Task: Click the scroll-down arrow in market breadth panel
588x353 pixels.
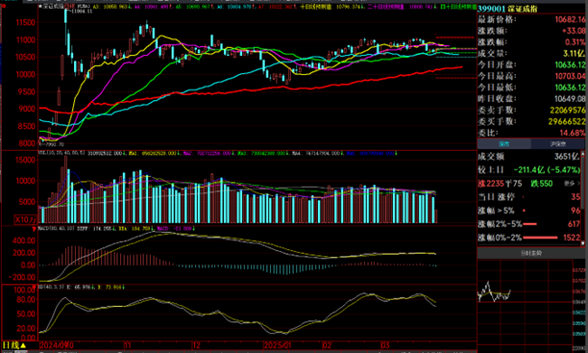Action: click(x=583, y=243)
